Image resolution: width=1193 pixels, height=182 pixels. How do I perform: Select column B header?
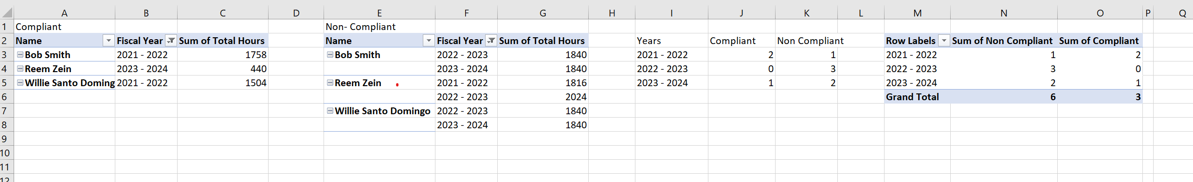tap(146, 13)
